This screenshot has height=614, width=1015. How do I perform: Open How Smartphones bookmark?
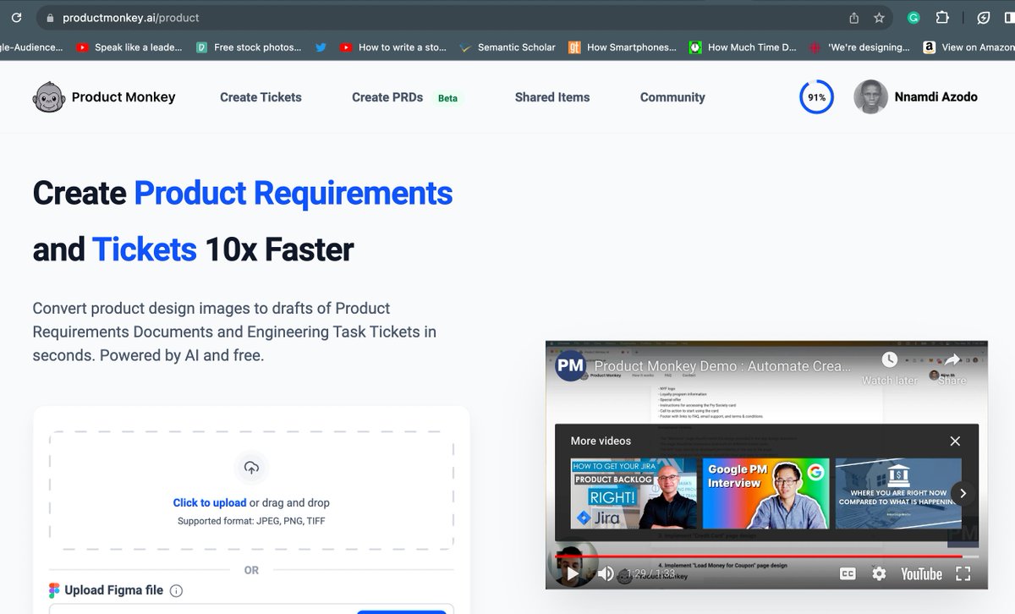[x=623, y=47]
